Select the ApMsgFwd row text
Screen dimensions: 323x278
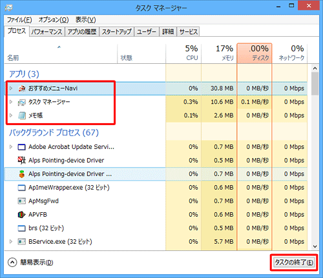(43, 201)
